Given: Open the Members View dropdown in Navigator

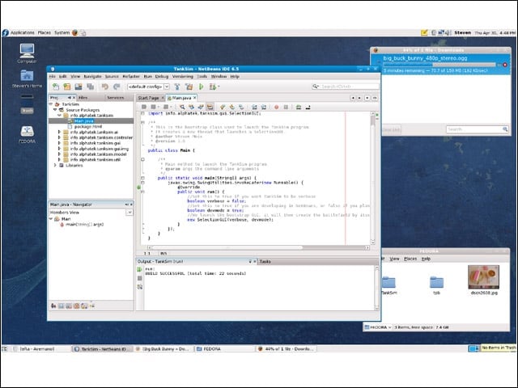Looking at the screenshot, I should point(129,213).
